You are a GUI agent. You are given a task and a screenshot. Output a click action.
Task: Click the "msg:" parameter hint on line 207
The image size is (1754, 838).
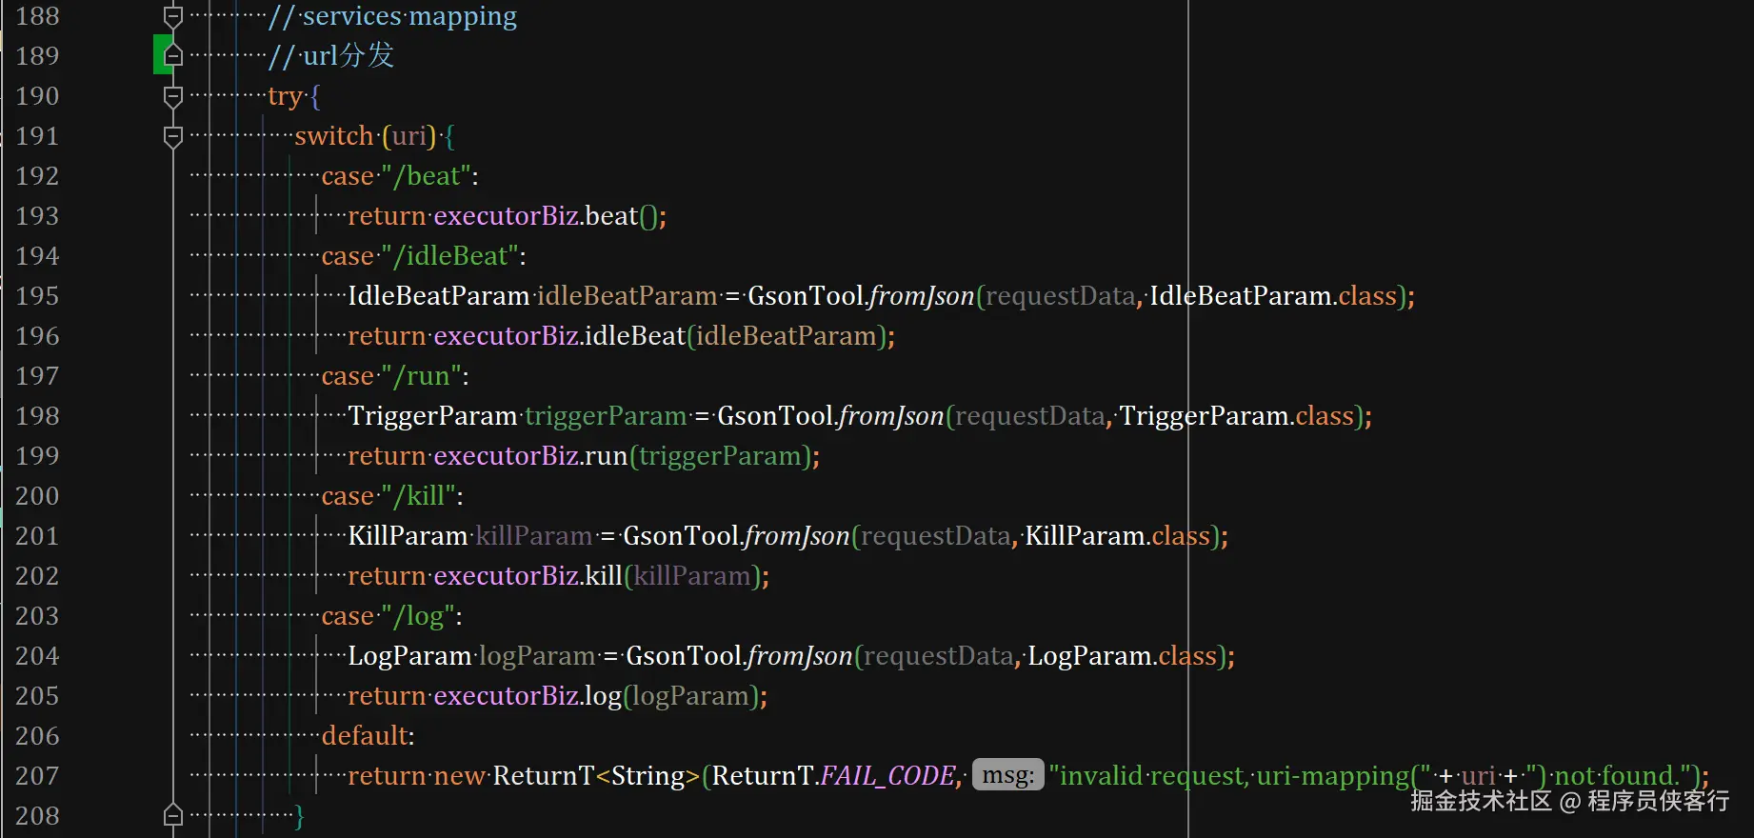coord(1007,775)
